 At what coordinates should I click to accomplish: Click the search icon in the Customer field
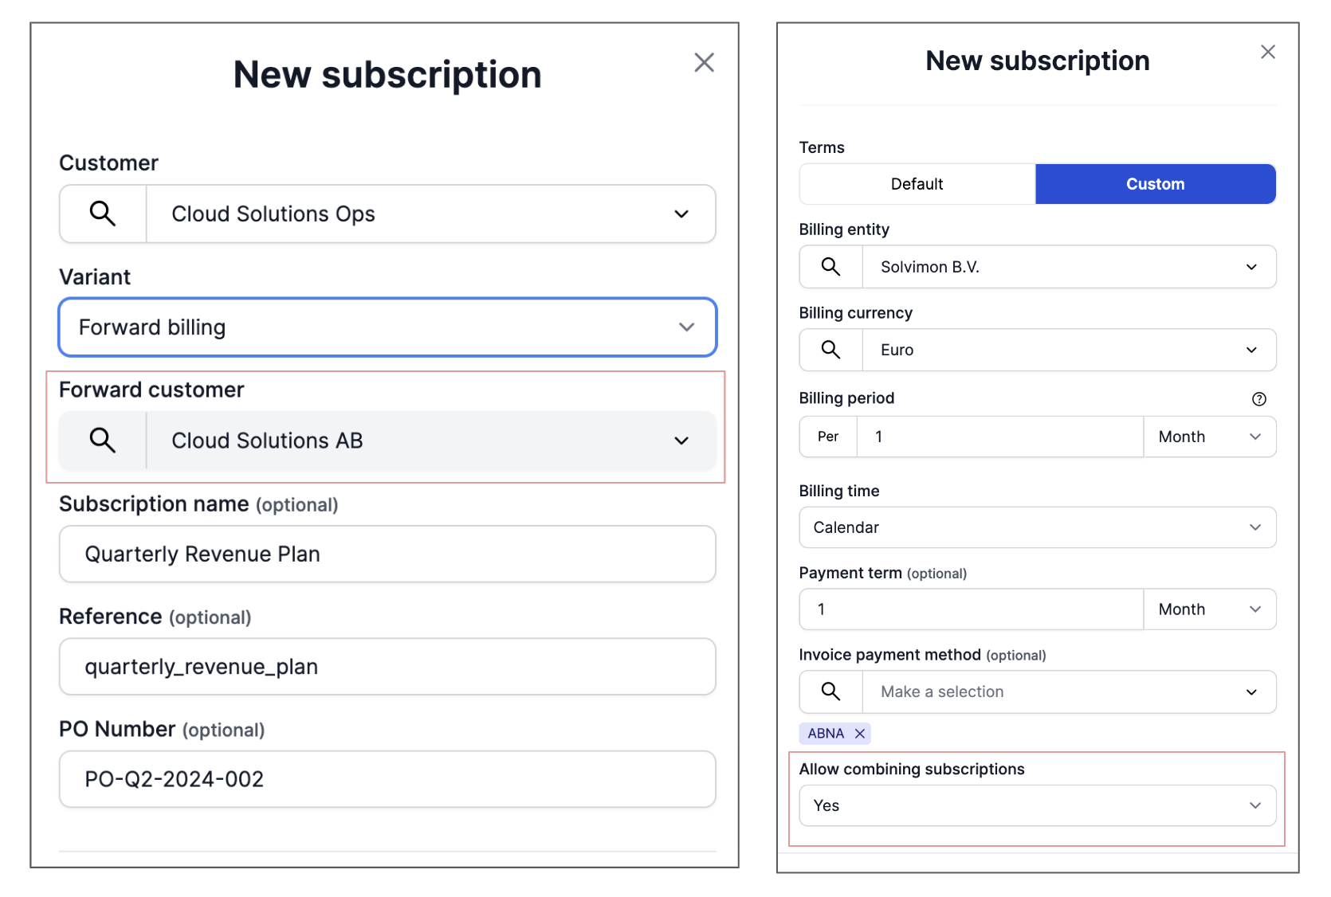pyautogui.click(x=102, y=213)
